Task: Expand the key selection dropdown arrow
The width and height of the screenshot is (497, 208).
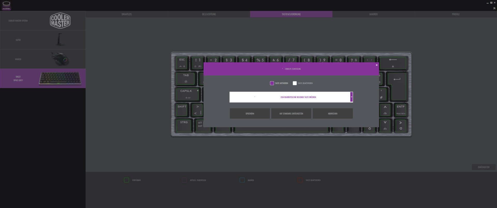Action: (352, 97)
